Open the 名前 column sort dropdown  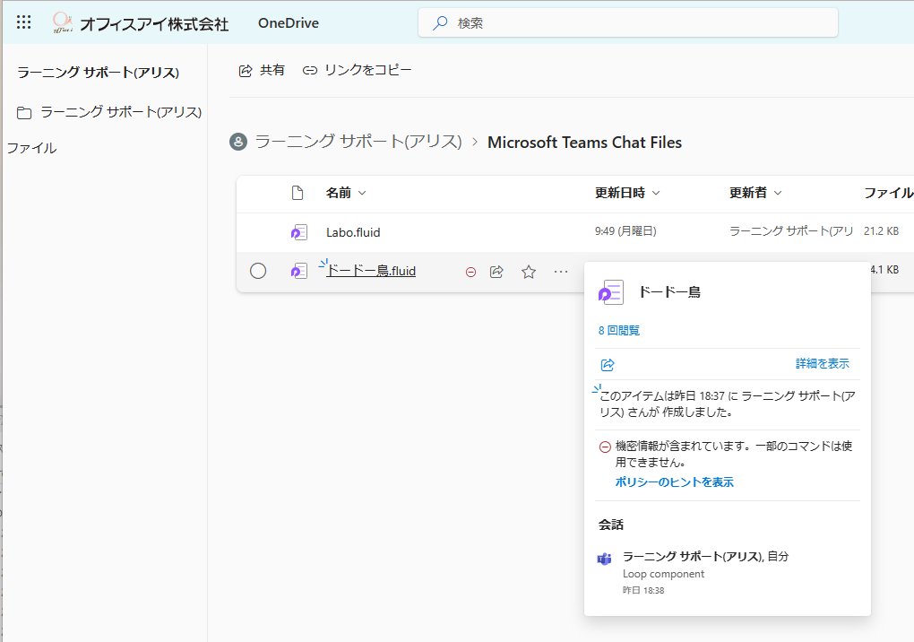click(346, 193)
